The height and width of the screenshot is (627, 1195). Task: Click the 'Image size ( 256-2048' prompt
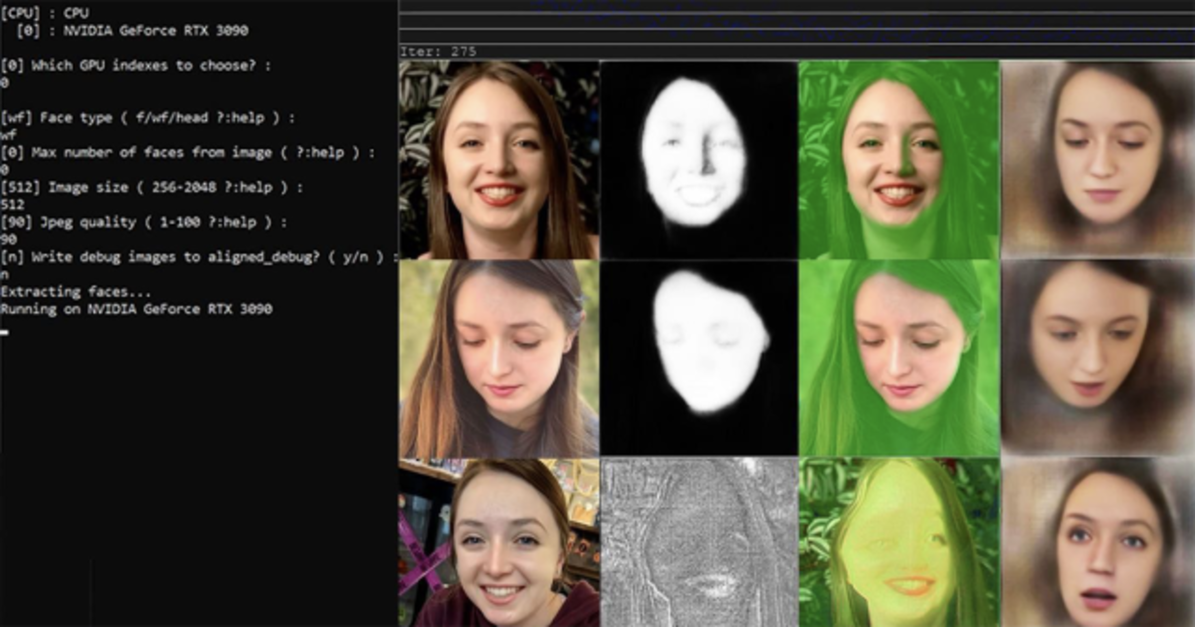(152, 188)
